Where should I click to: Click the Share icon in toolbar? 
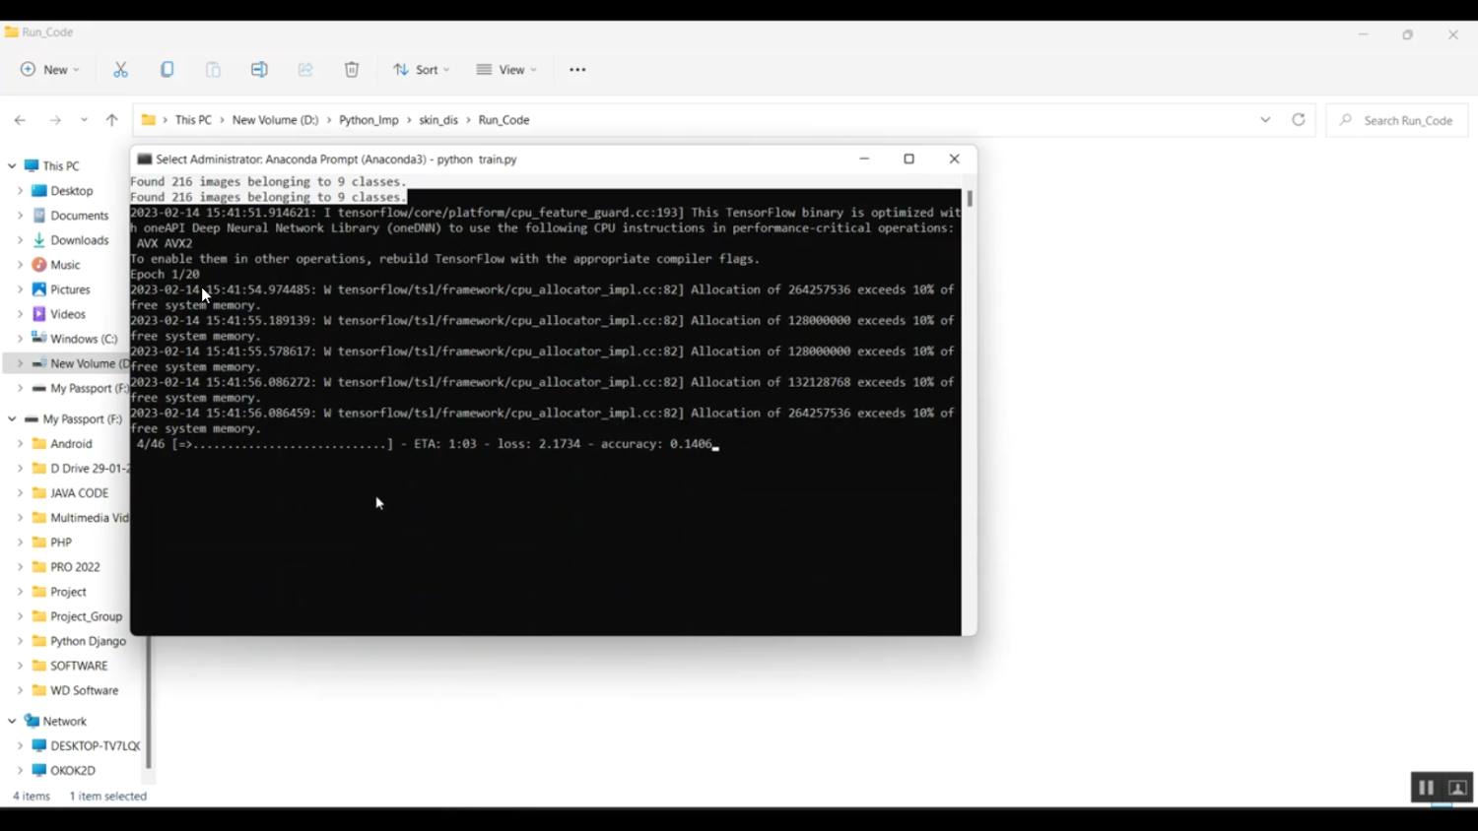tap(305, 70)
